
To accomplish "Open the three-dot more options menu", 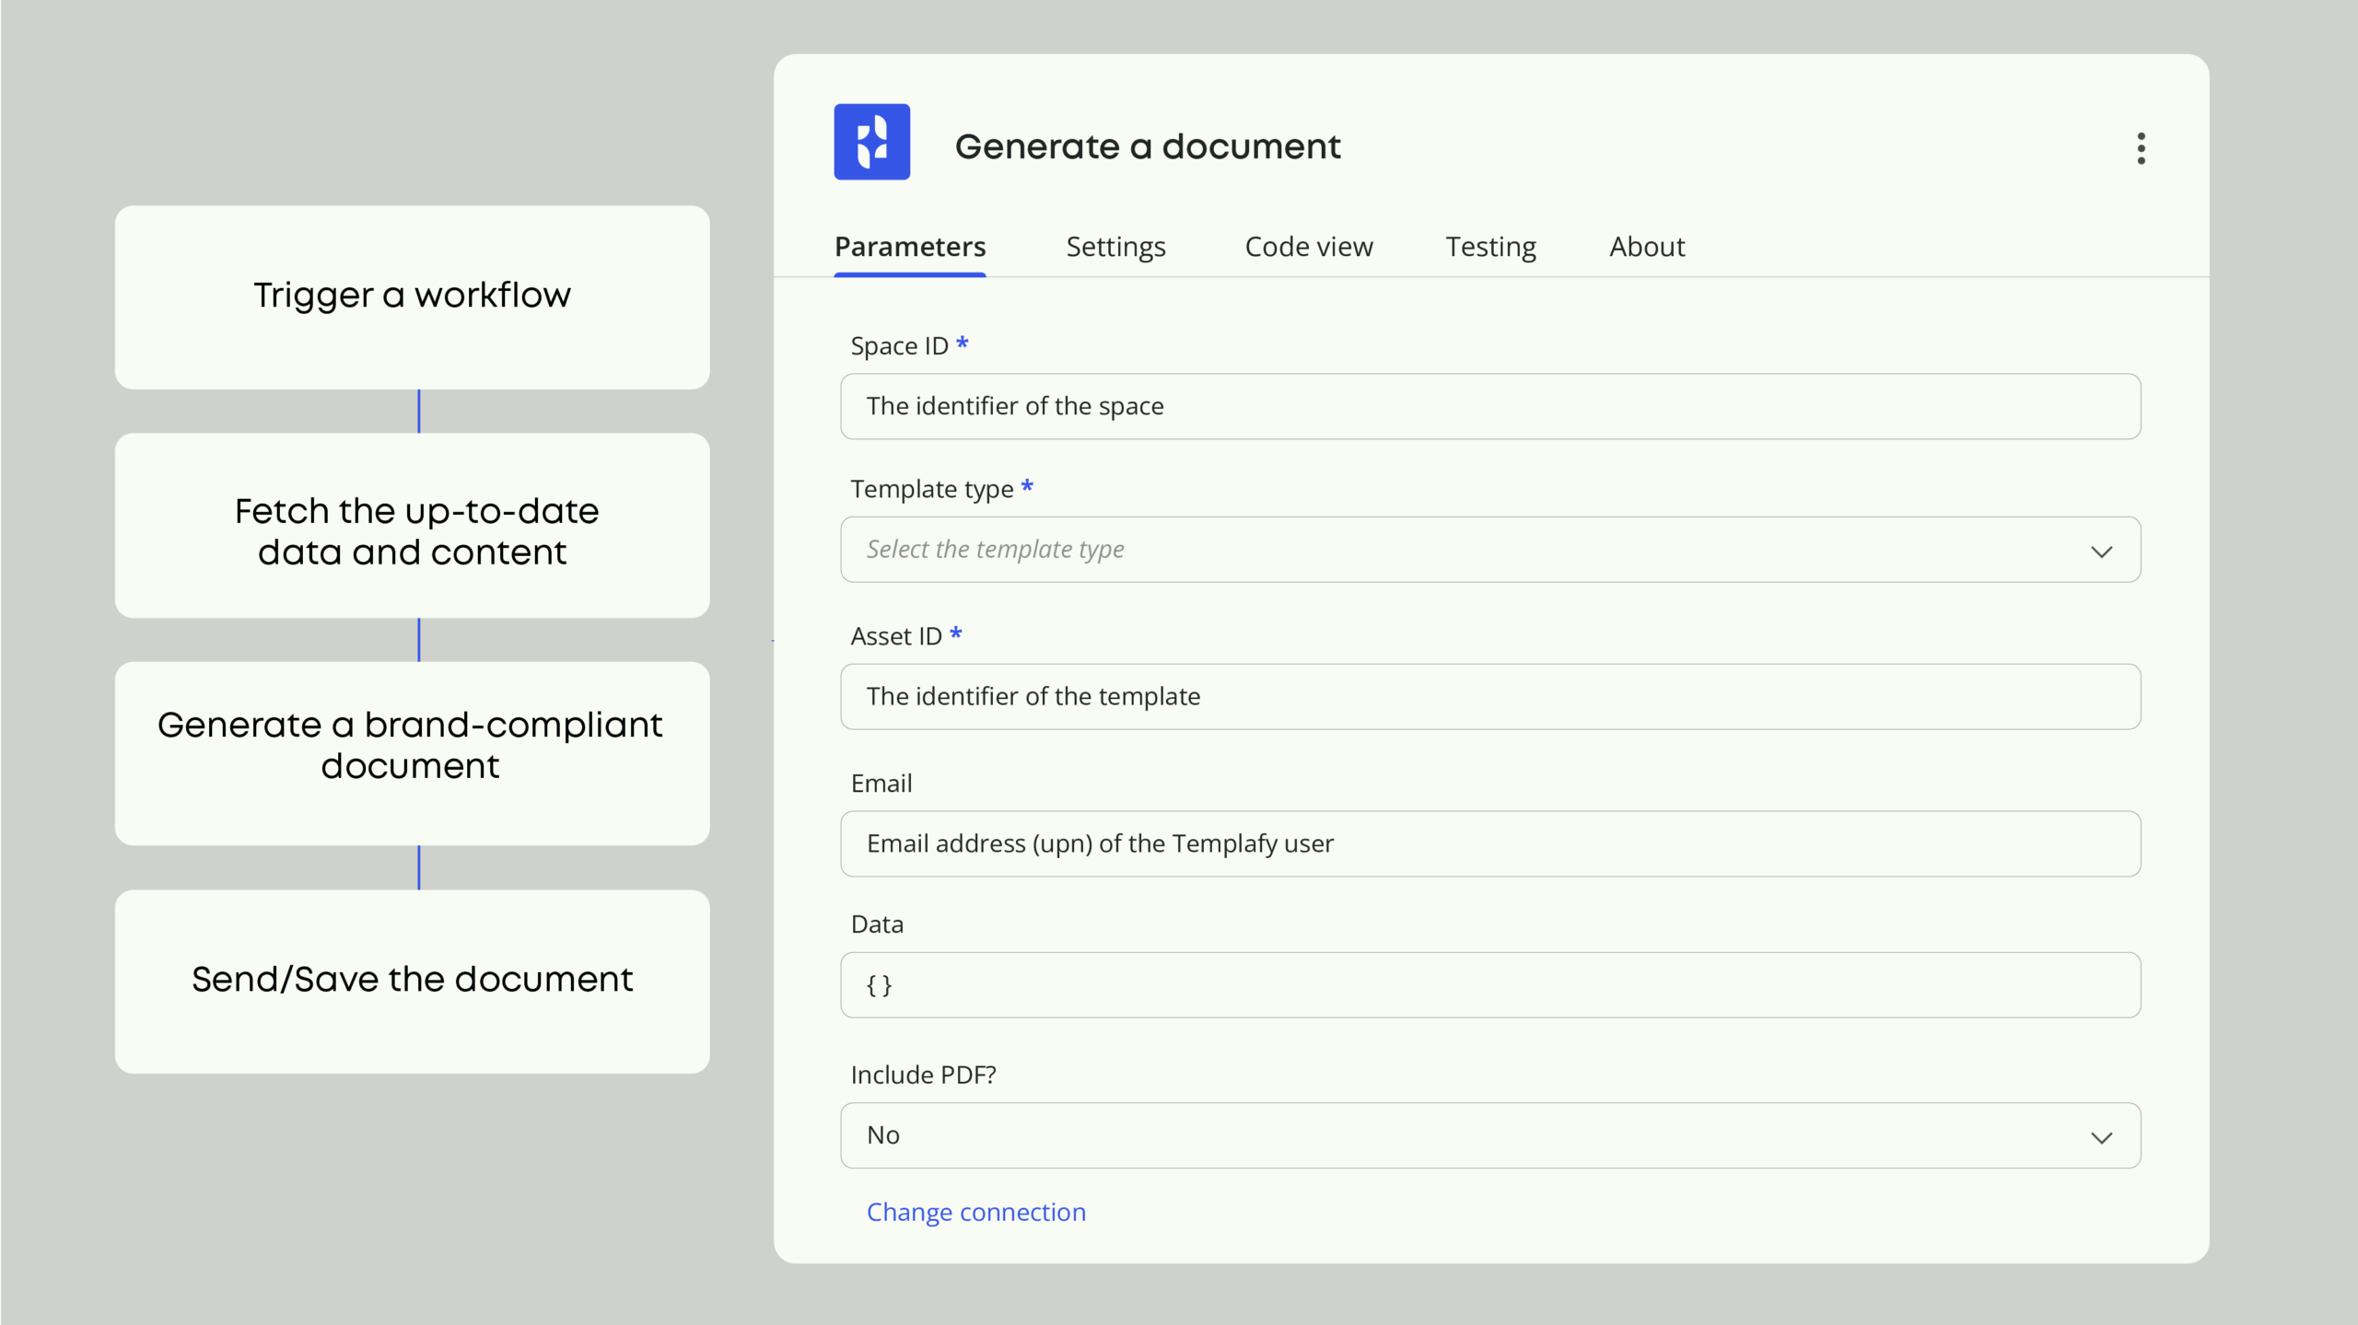I will (x=2141, y=148).
